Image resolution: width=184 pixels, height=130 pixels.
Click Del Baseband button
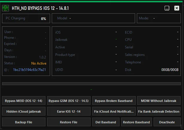pos(106,122)
